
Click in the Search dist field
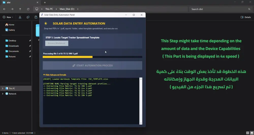tap(220, 9)
